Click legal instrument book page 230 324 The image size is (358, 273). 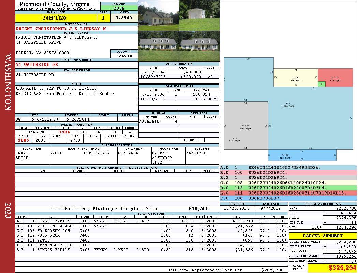pos(202,94)
